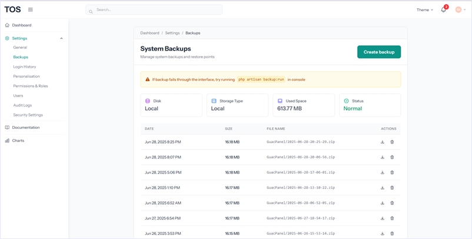Follow the Settings breadcrumb link
Viewport: 472px width, 239px height.
tap(172, 33)
